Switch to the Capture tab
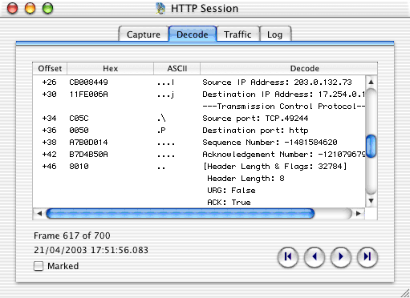The height and width of the screenshot is (298, 410). click(144, 34)
